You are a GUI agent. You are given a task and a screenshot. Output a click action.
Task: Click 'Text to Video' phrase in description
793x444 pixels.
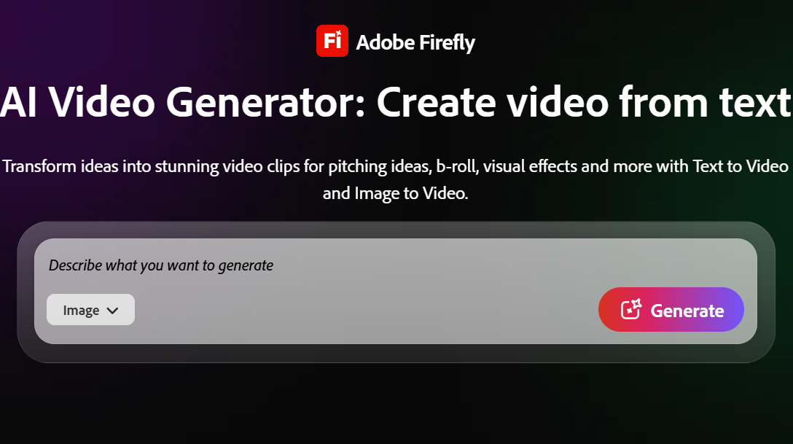tap(741, 166)
